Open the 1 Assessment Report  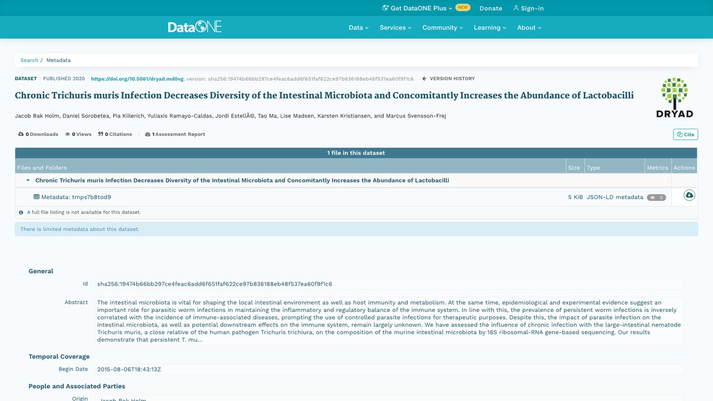[x=175, y=134]
